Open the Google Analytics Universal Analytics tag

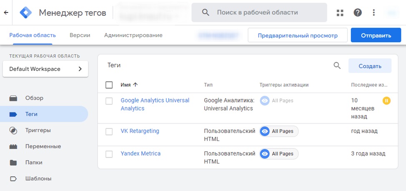155,104
